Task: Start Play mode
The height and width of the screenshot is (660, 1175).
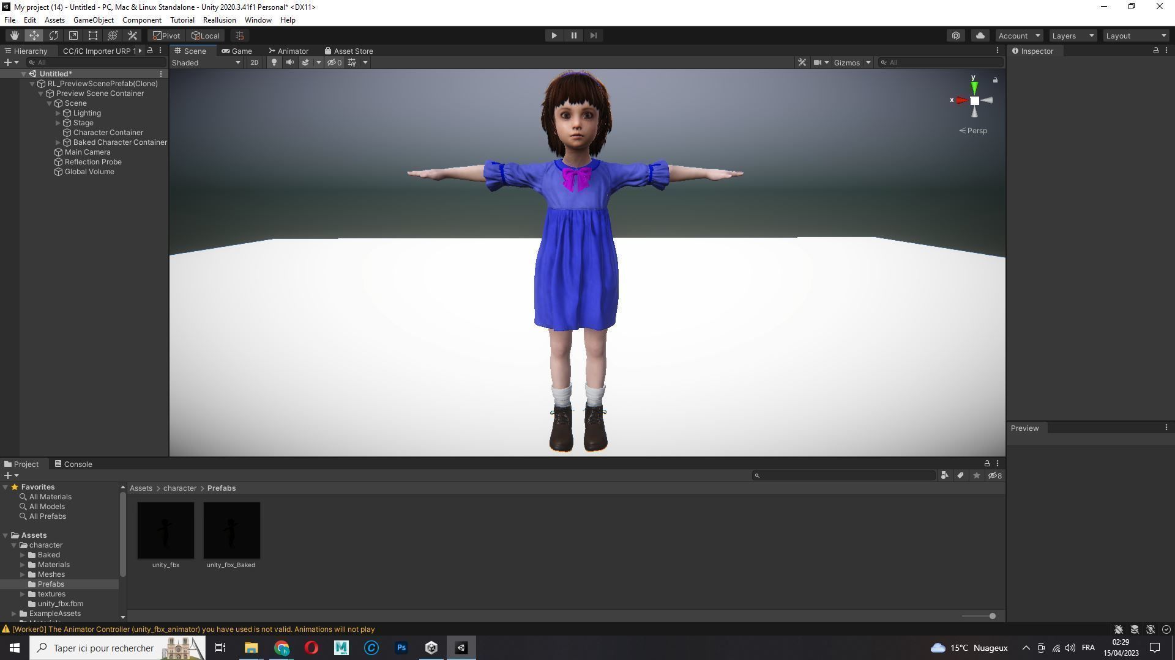Action: pos(554,35)
